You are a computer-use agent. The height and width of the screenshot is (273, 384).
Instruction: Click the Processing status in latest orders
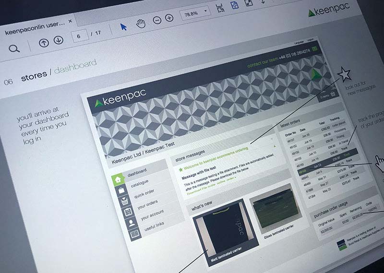340,130
